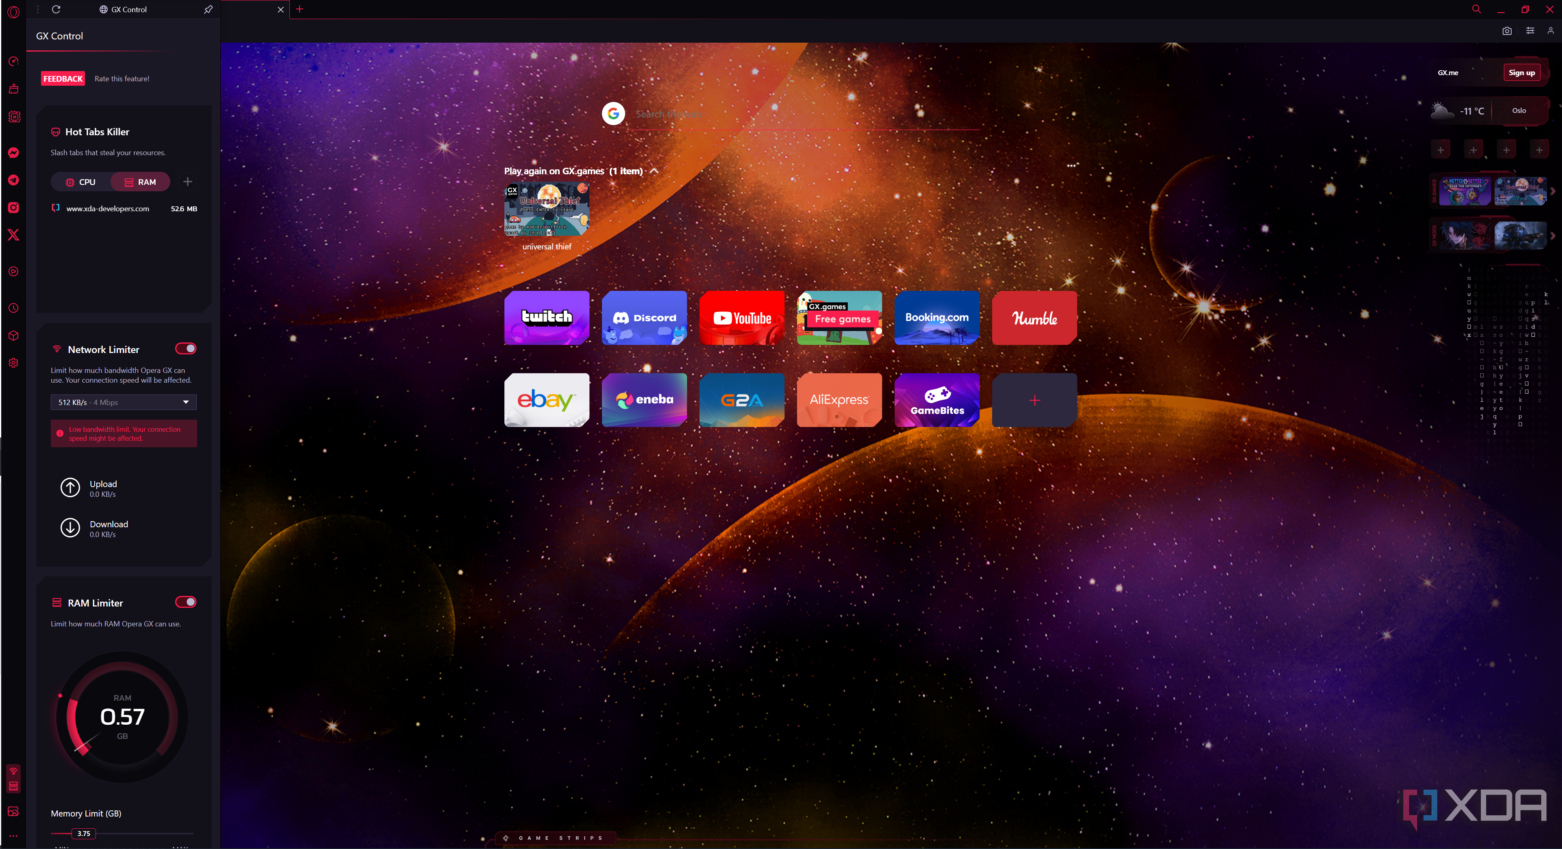
Task: Click the Sign up button
Action: (x=1521, y=73)
